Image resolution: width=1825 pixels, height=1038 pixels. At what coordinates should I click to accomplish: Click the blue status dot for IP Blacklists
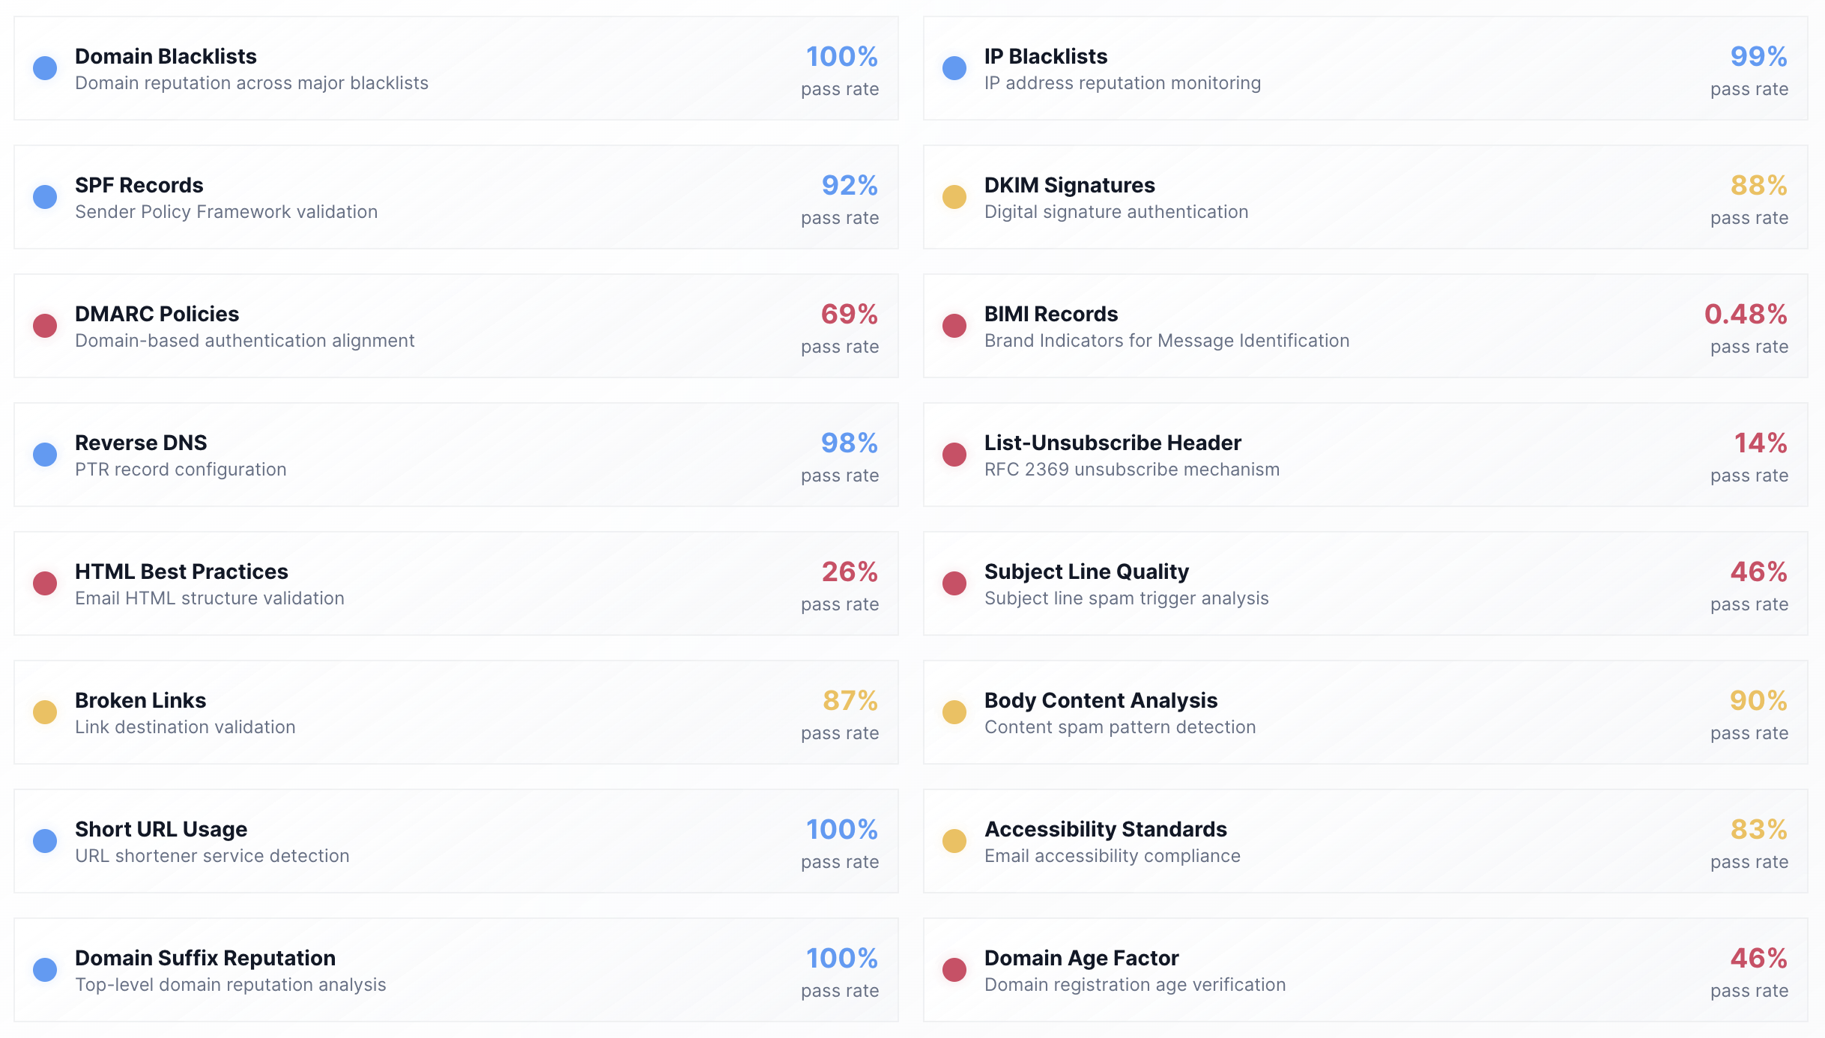point(954,68)
